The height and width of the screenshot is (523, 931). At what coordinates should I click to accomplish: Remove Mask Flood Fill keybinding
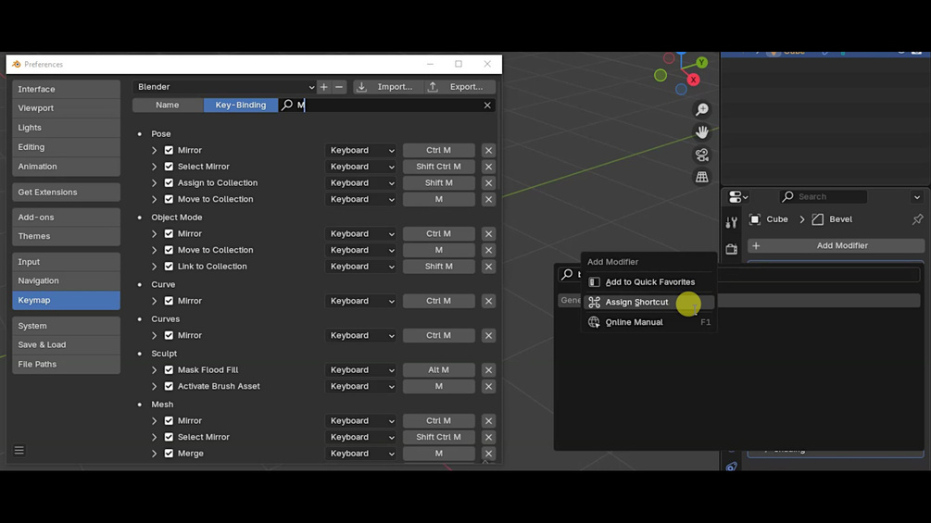pos(488,370)
